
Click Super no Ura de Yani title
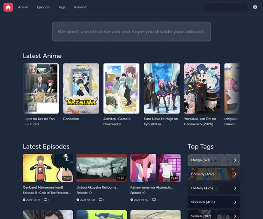(39, 121)
